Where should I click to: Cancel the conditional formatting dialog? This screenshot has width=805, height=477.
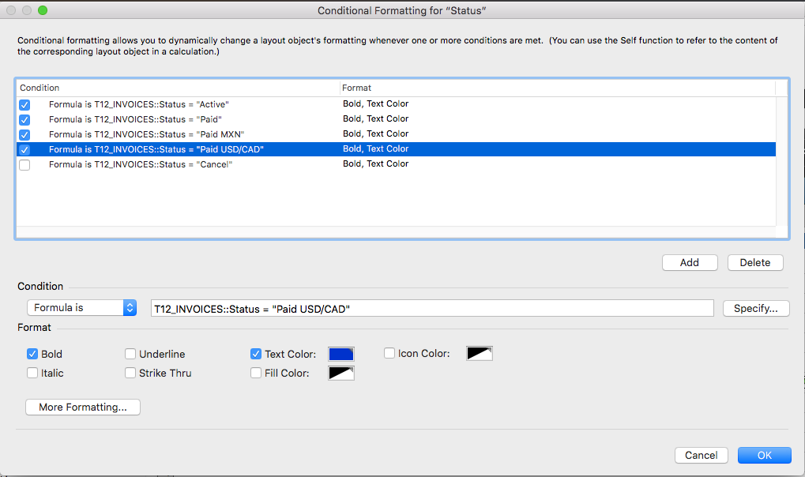coord(702,455)
